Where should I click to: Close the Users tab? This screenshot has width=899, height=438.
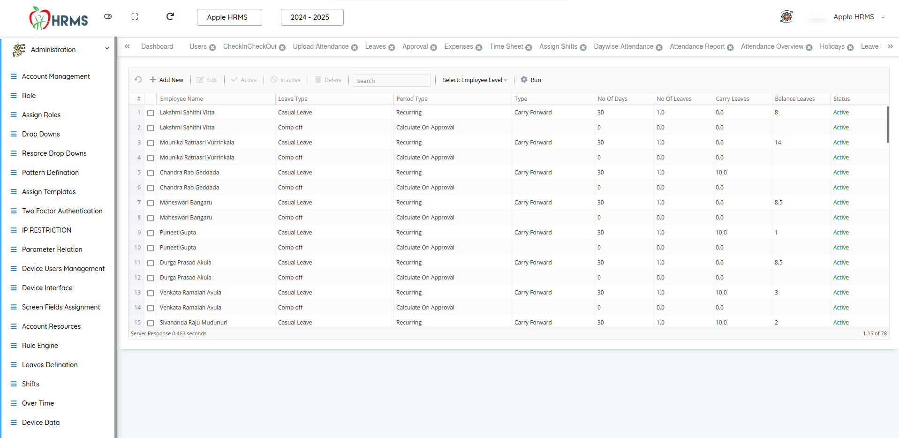pyautogui.click(x=212, y=47)
